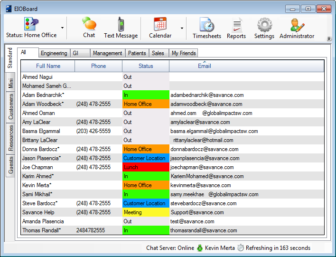
Task: Expand the Status dropdown arrow
Action: click(63, 29)
